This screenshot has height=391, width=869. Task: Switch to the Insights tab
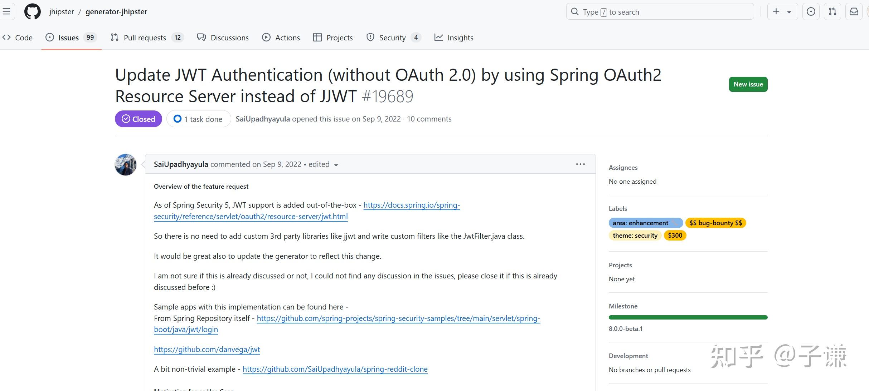[x=454, y=38]
